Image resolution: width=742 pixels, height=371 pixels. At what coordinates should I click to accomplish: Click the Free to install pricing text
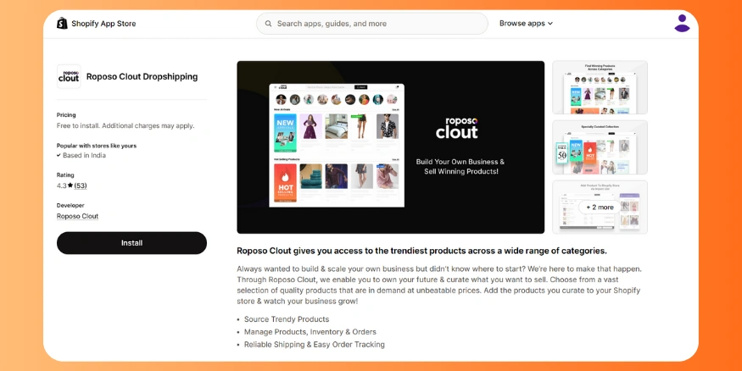126,125
